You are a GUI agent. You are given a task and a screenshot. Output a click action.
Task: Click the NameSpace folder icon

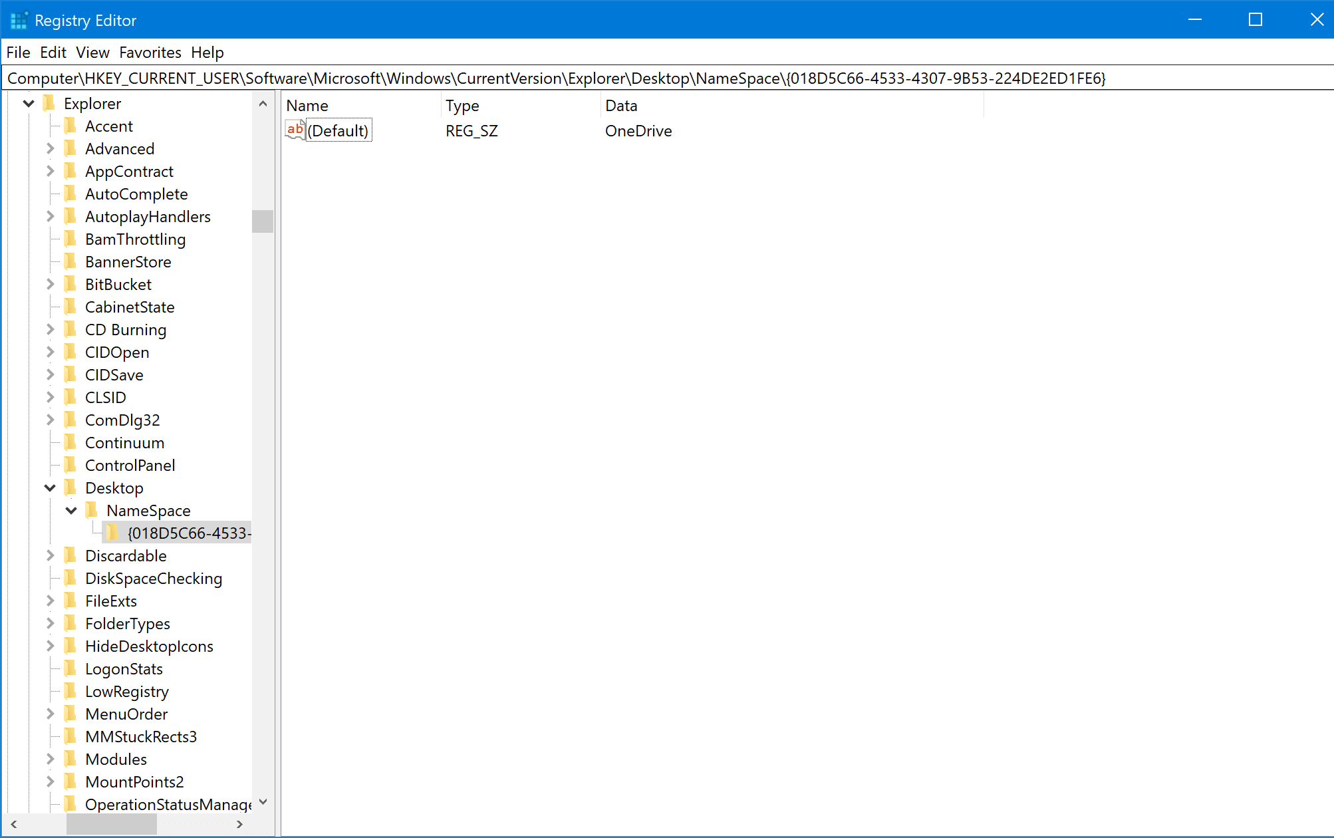pos(92,511)
